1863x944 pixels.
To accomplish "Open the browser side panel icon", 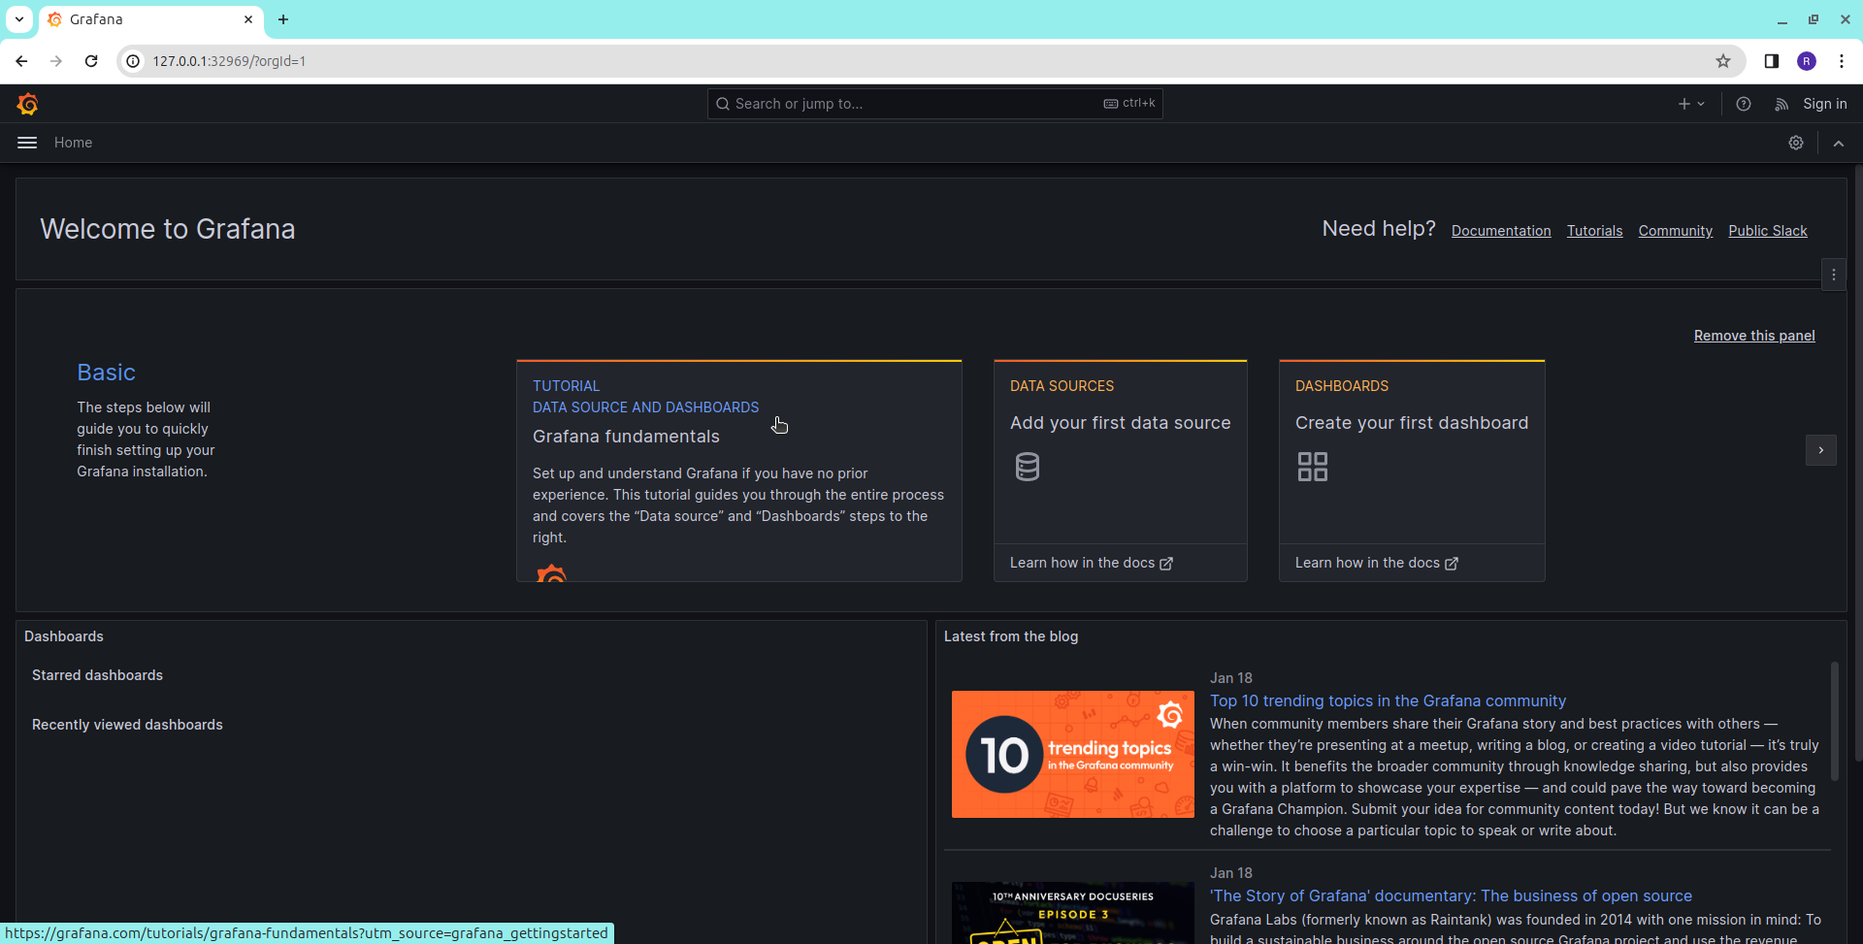I will (1772, 61).
